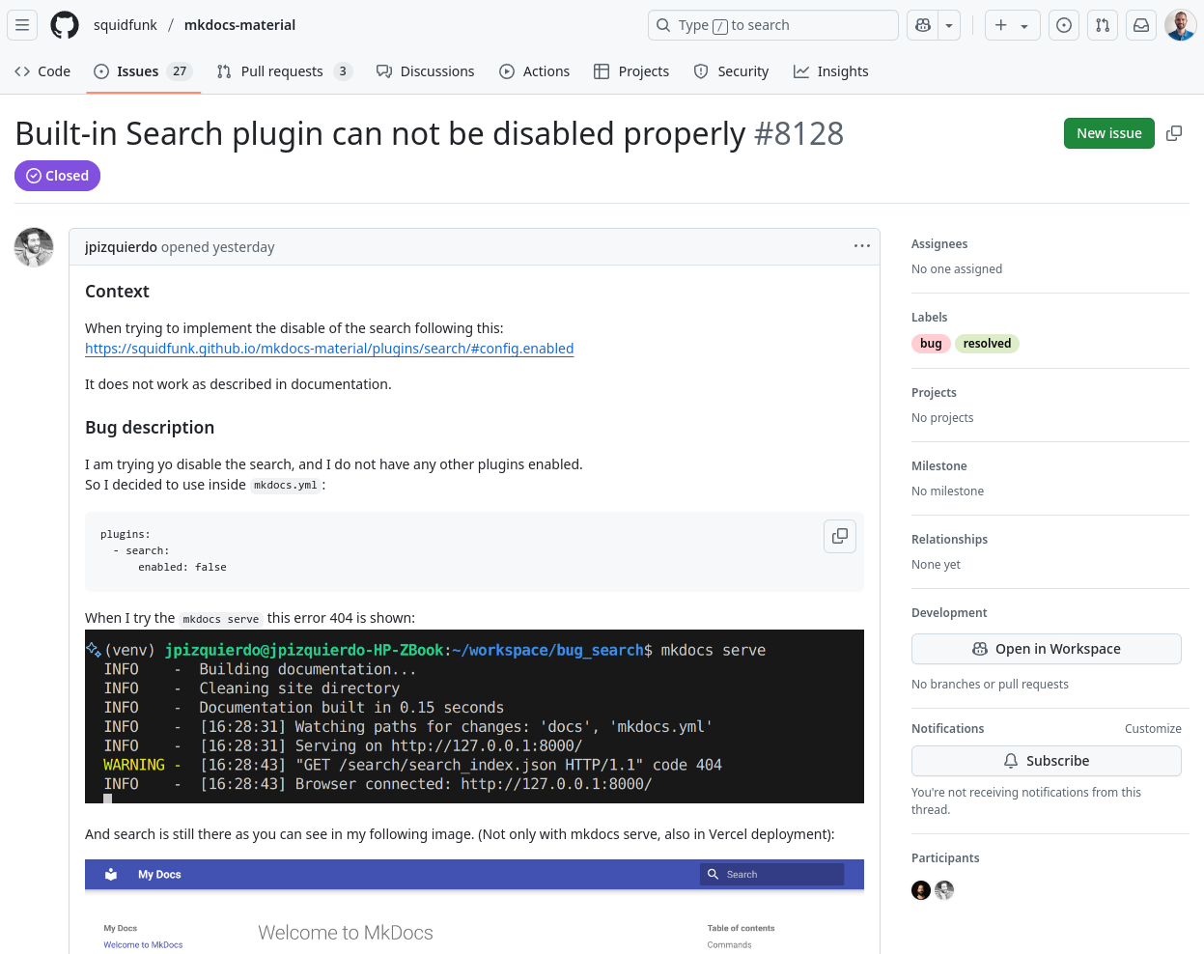This screenshot has width=1204, height=954.
Task: Focus the Type to search field
Action: [x=772, y=25]
